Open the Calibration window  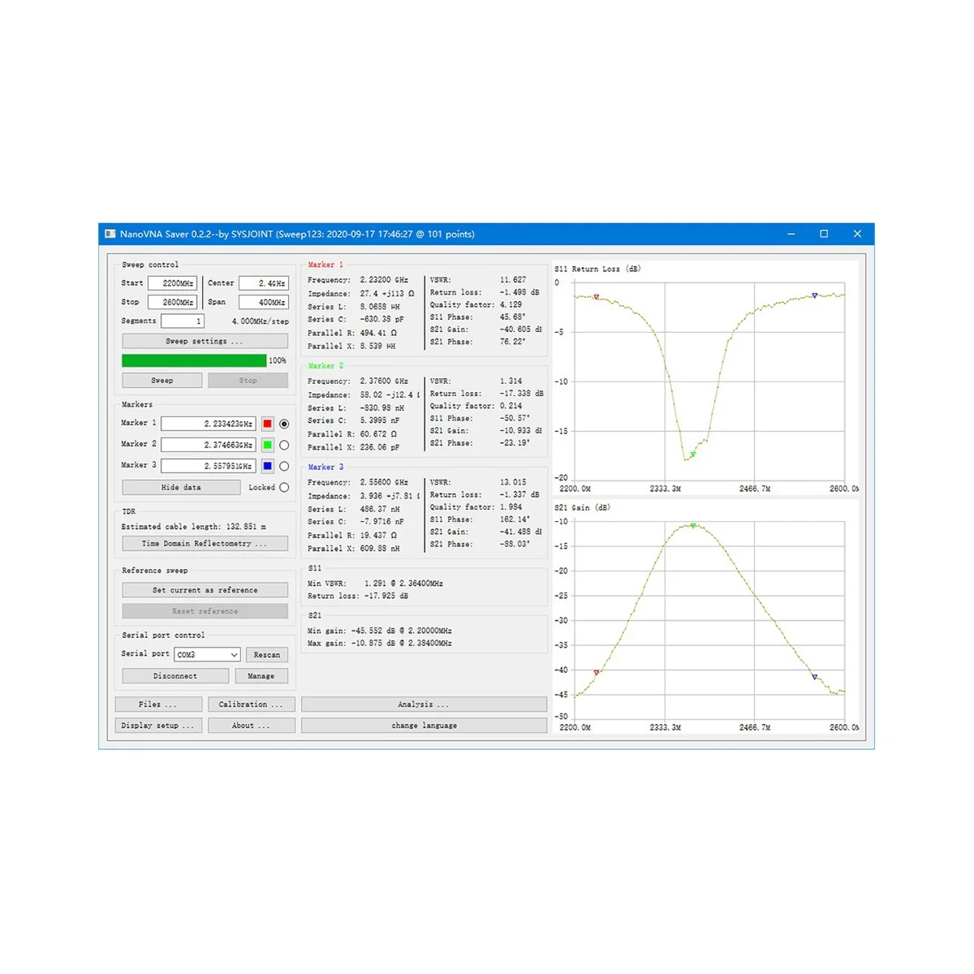(251, 705)
